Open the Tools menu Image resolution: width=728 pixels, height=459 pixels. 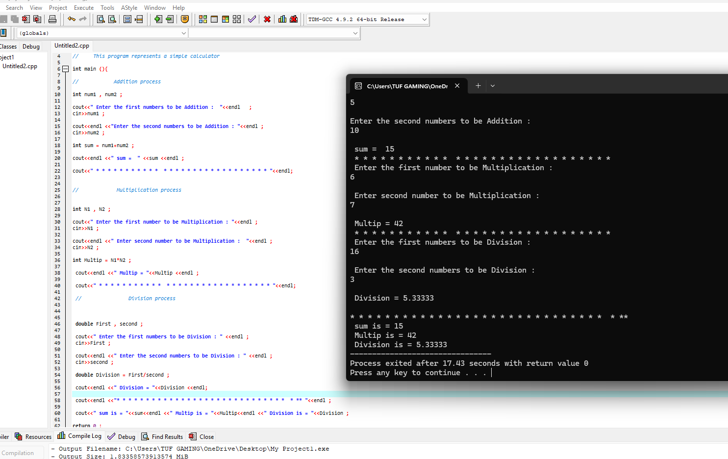107,7
